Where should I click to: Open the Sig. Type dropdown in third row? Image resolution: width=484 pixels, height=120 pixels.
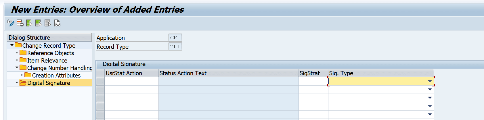[430, 98]
